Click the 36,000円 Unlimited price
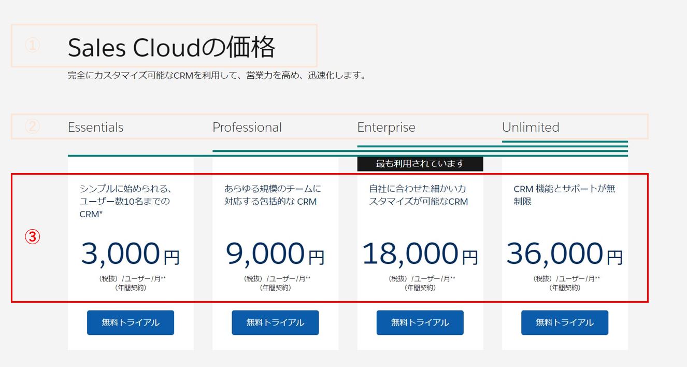This screenshot has height=367, width=687. point(564,252)
